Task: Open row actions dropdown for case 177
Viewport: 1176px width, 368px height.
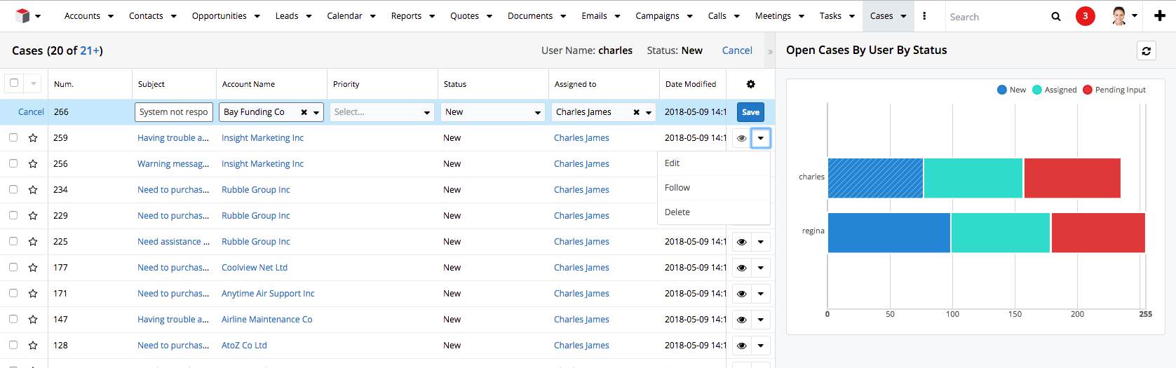Action: point(760,268)
